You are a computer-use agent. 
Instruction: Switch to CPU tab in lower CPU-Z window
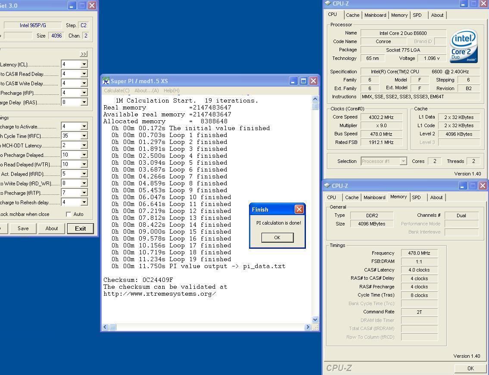coord(331,197)
